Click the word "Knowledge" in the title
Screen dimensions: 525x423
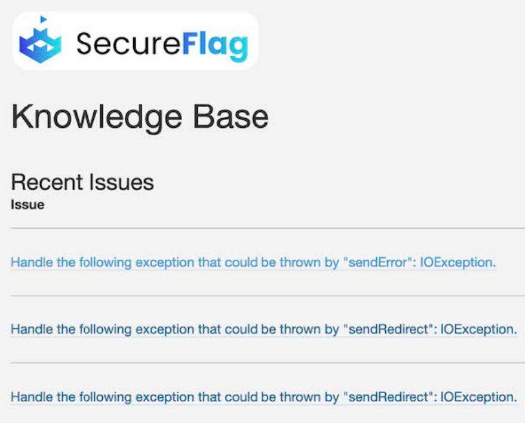pyautogui.click(x=97, y=118)
